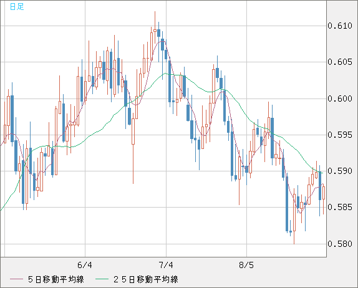The image size is (358, 288).
Task: Select the 0.600 price axis label
Action: pyautogui.click(x=340, y=98)
